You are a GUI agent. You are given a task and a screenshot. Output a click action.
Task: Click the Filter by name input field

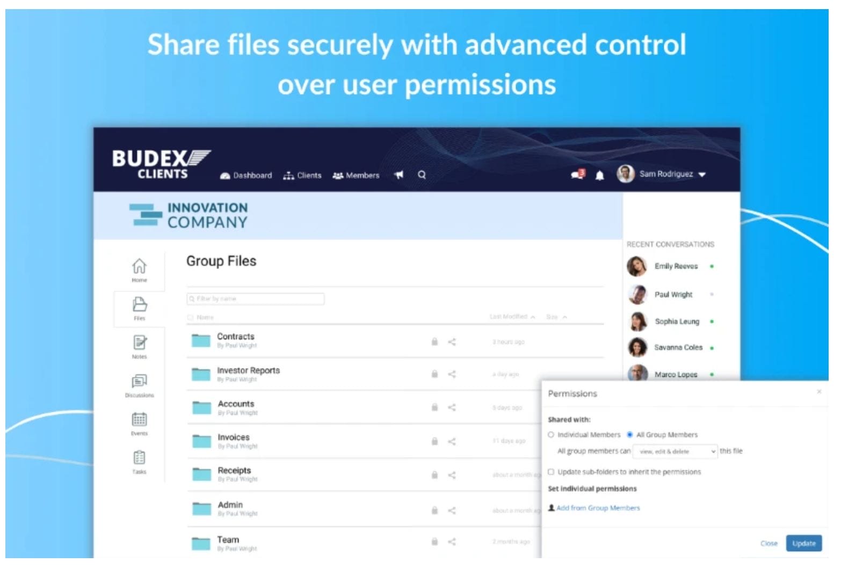[x=256, y=298]
